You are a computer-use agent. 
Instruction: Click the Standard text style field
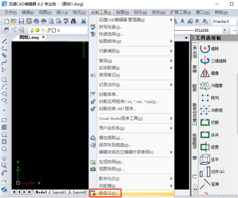click(x=224, y=21)
